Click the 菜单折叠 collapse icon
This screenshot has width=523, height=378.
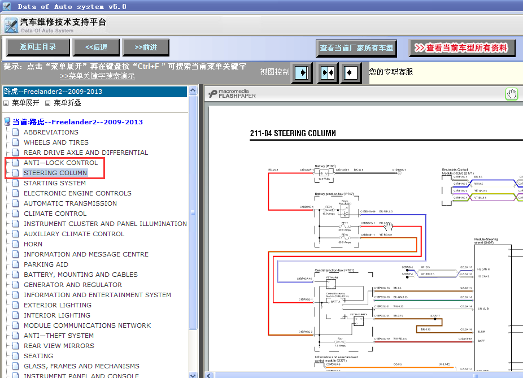(47, 103)
